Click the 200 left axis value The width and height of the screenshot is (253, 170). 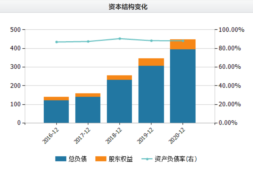tap(16, 86)
